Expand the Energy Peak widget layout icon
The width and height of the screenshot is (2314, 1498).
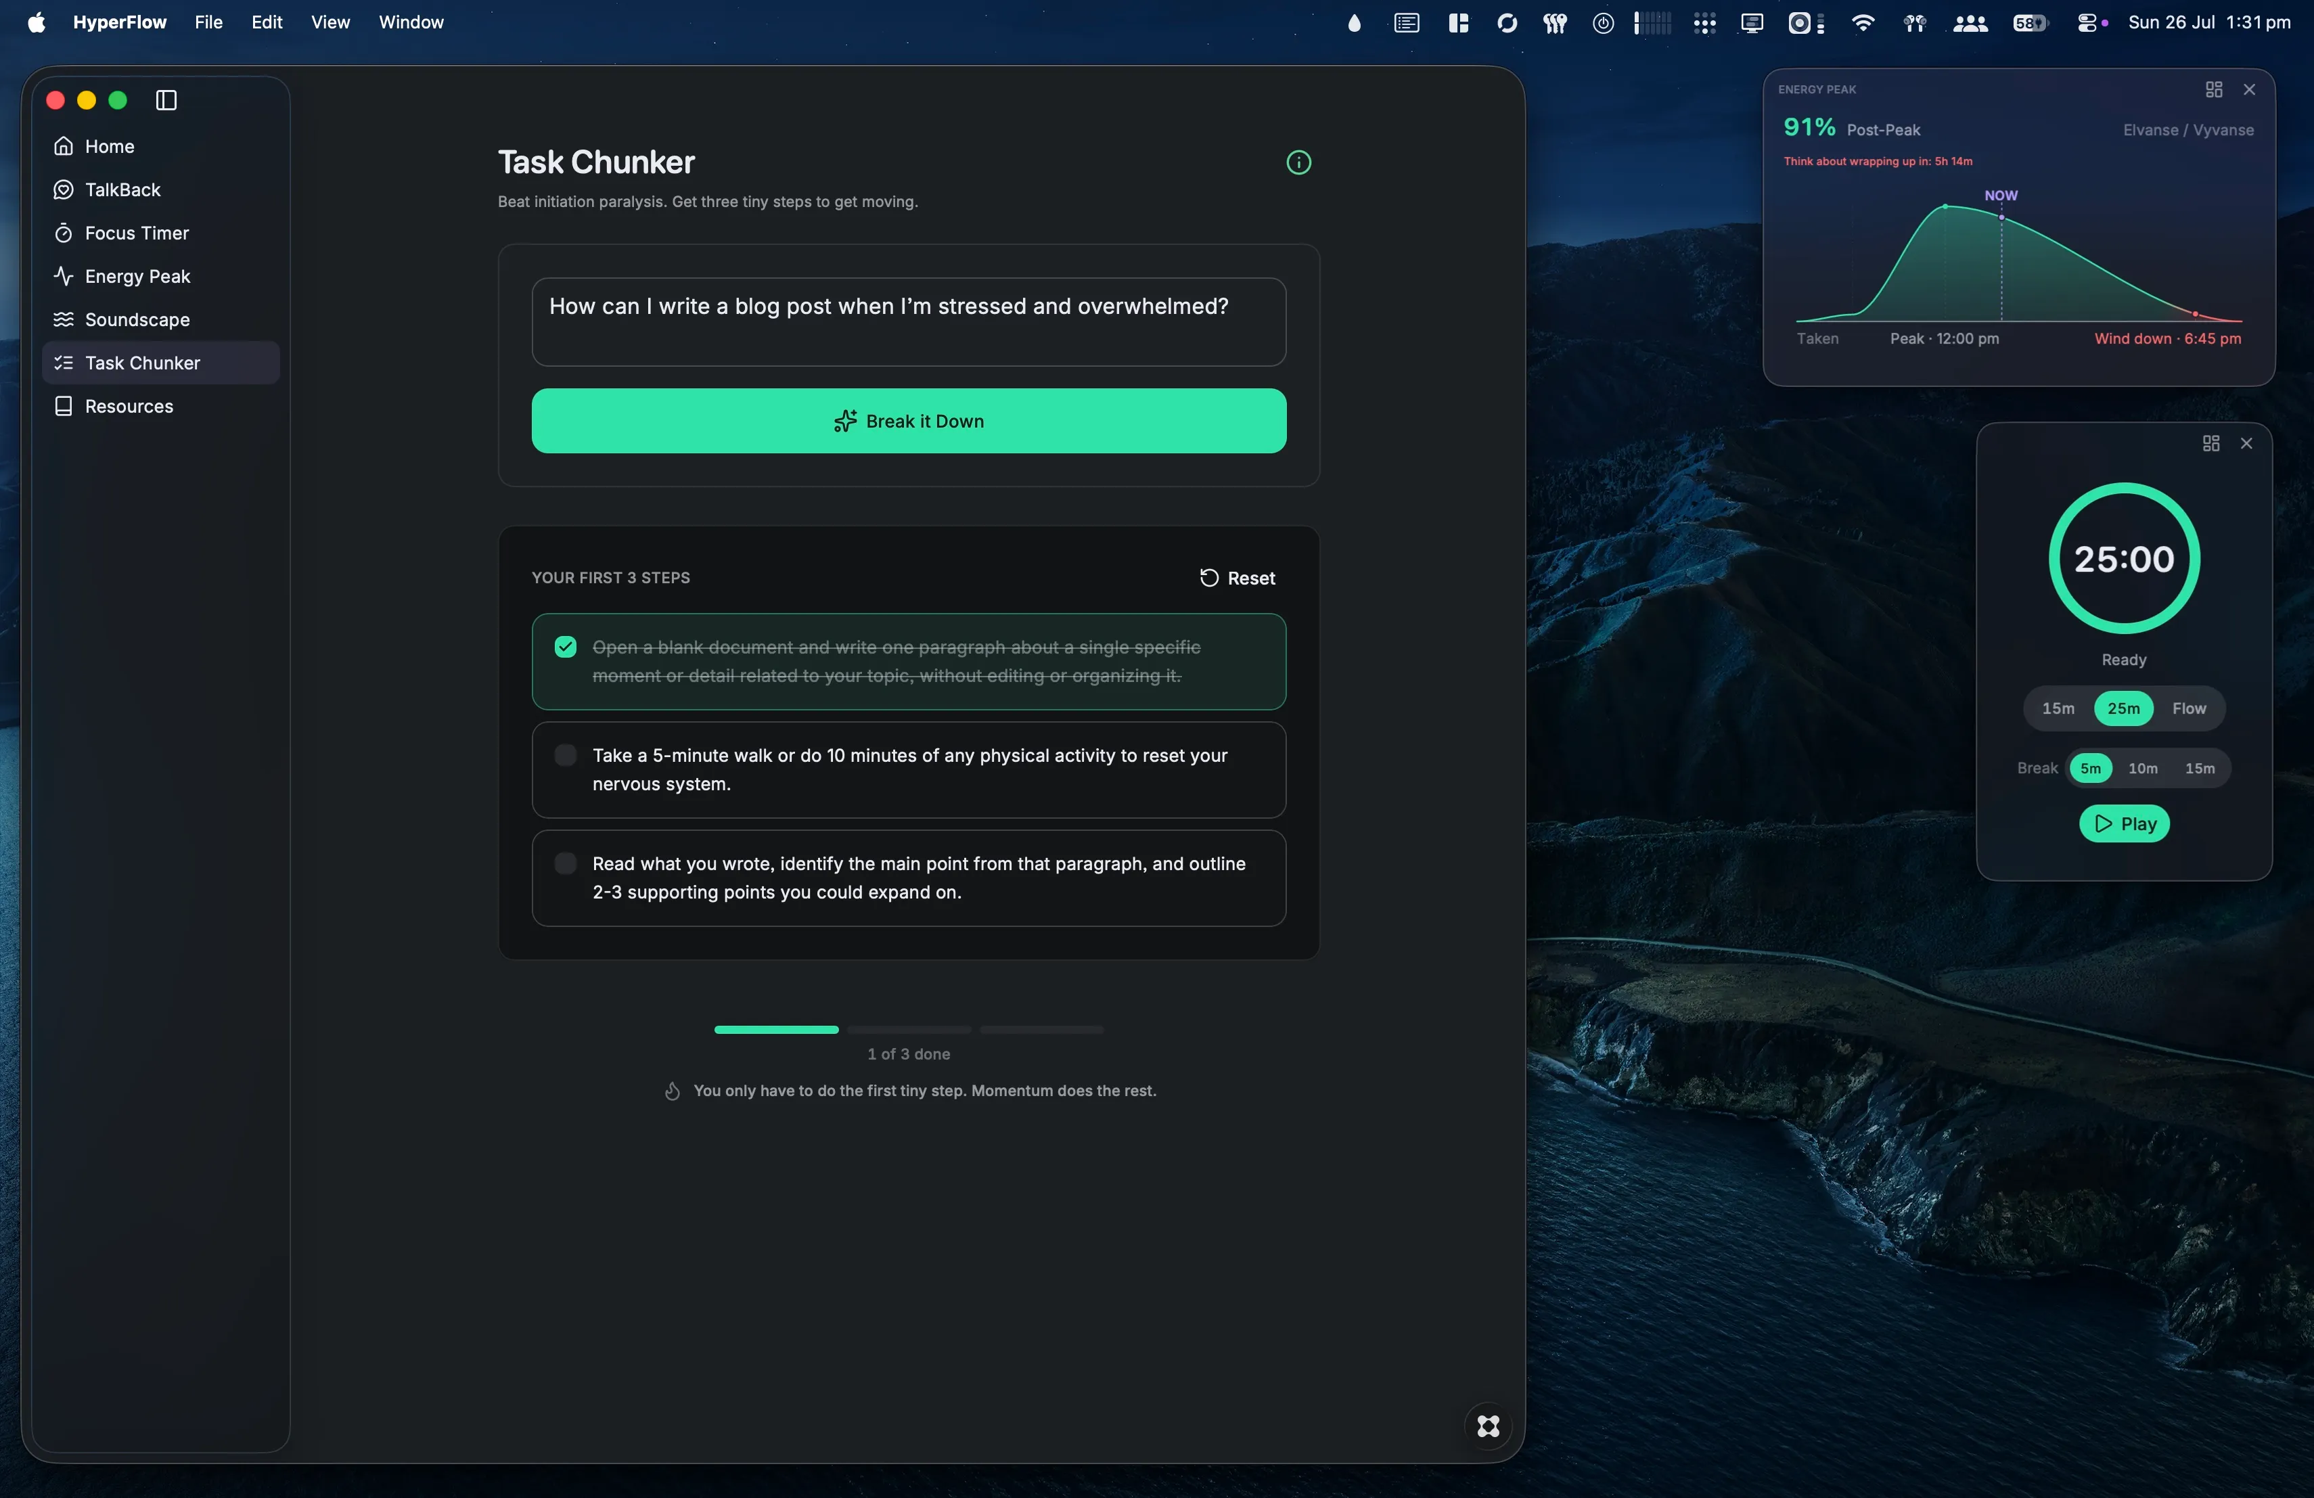(2214, 89)
